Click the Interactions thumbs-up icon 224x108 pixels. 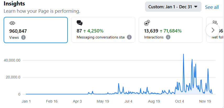coord(147,23)
